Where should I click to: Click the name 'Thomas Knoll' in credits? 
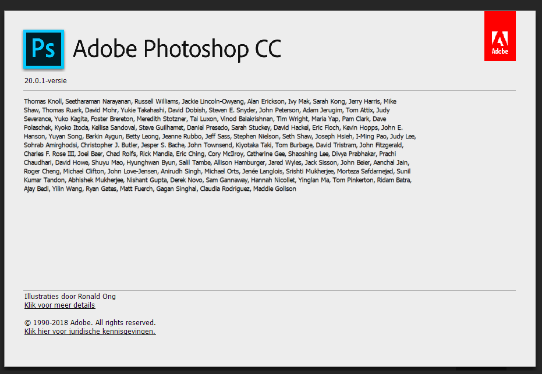pos(43,102)
